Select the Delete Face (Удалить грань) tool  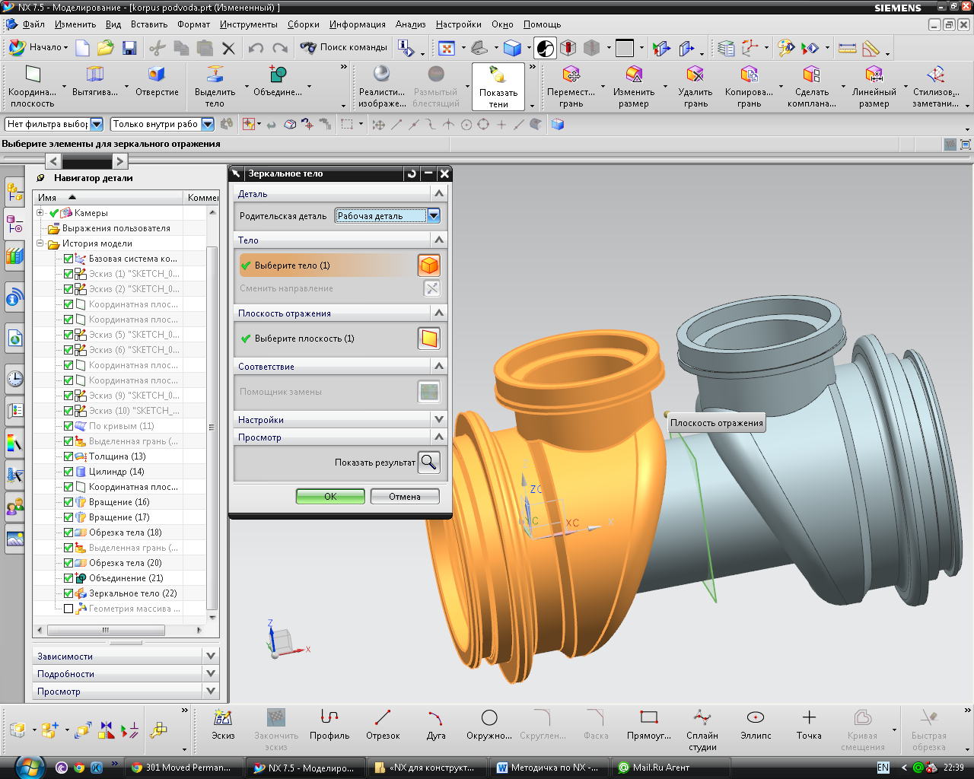coord(695,75)
